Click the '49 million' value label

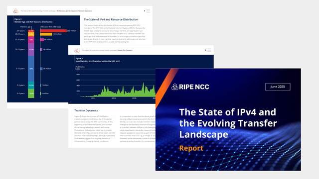point(48,40)
